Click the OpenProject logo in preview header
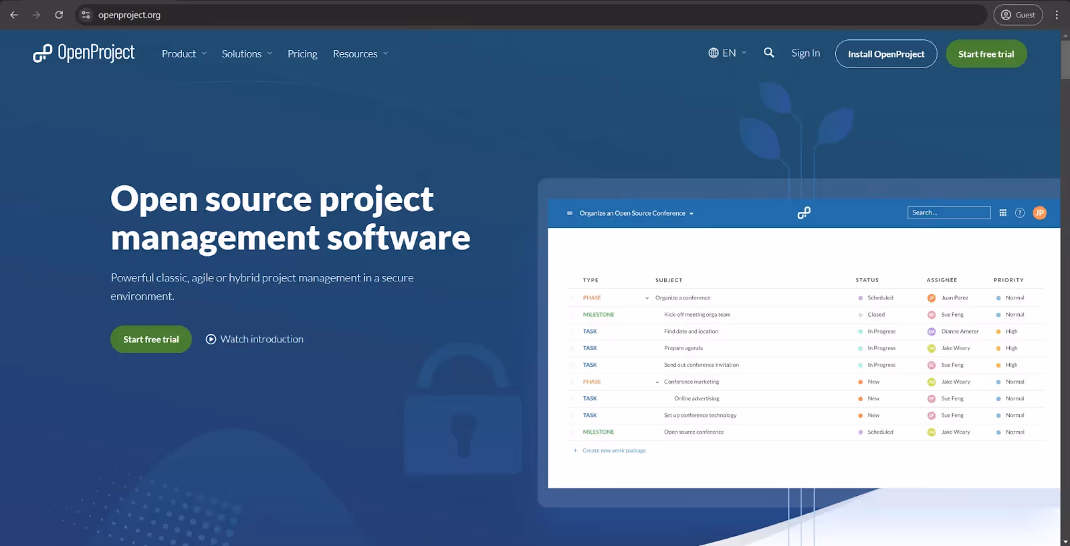The image size is (1070, 546). [x=804, y=213]
